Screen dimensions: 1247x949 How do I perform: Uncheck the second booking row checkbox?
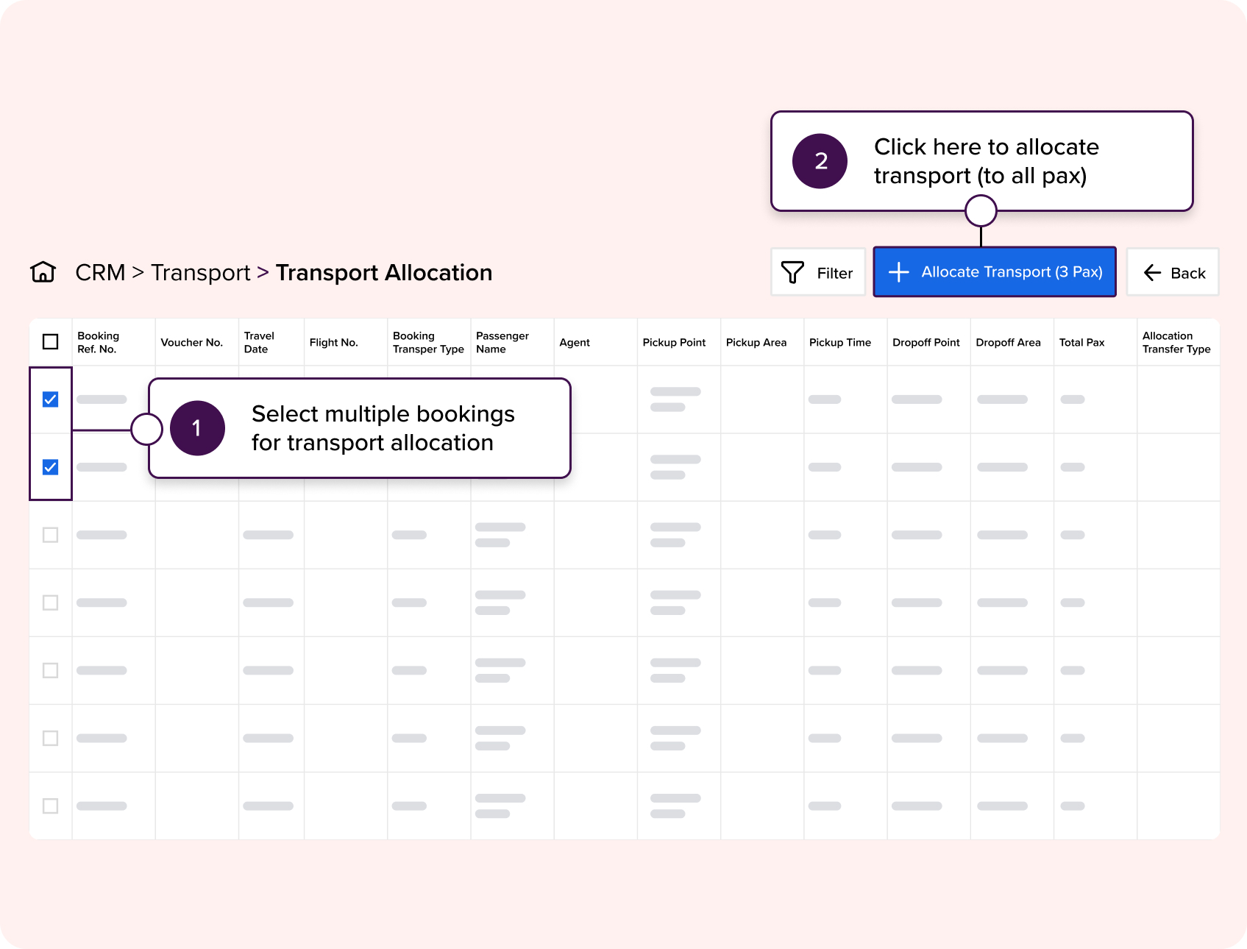click(x=51, y=467)
